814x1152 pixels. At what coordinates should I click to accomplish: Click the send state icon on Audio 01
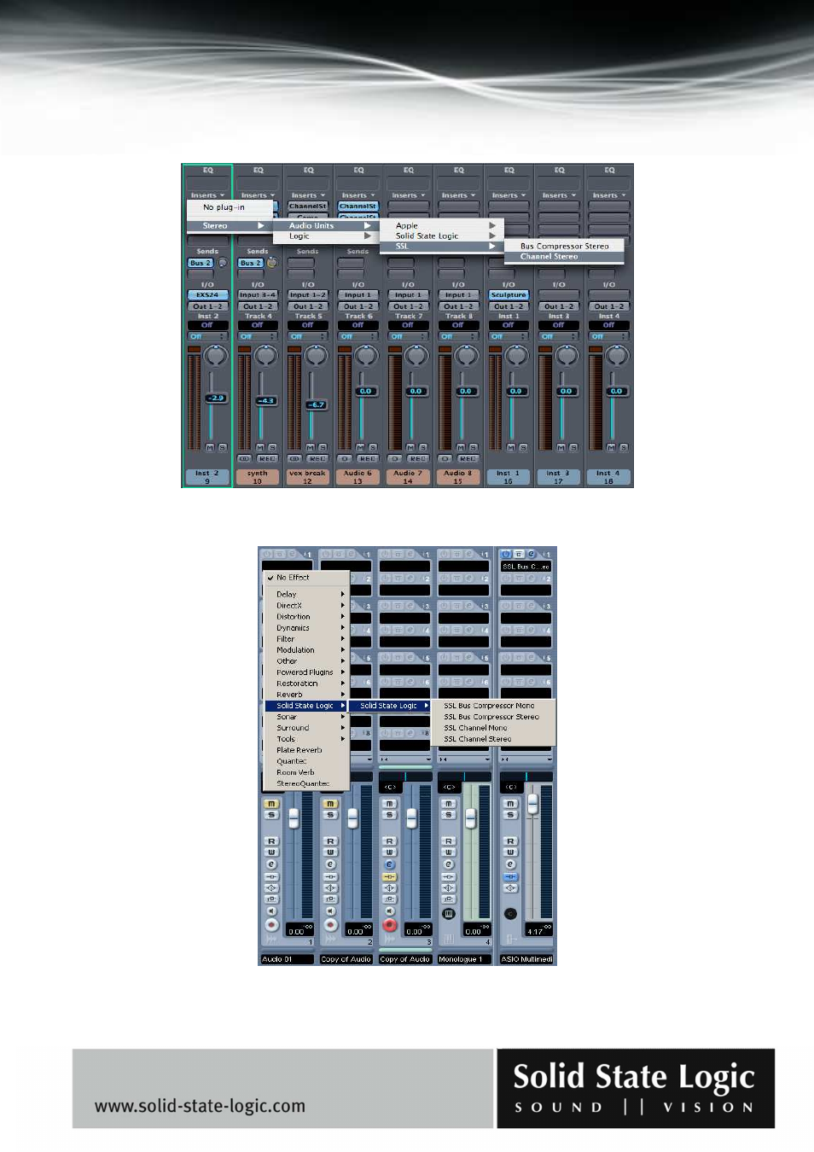271,899
